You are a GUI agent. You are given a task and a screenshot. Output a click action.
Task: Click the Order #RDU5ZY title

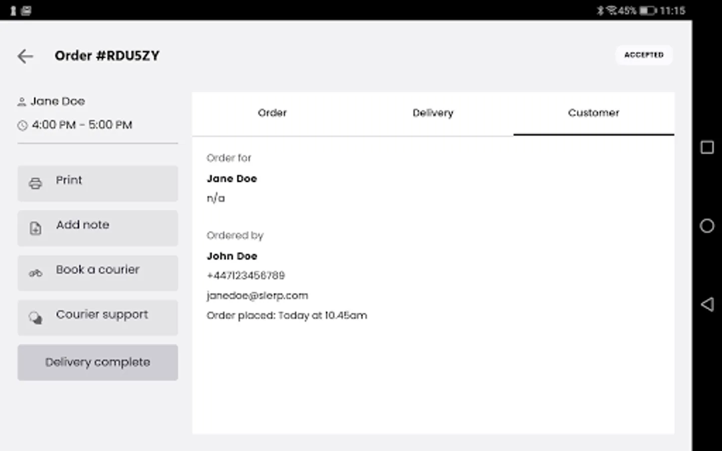[x=107, y=56]
